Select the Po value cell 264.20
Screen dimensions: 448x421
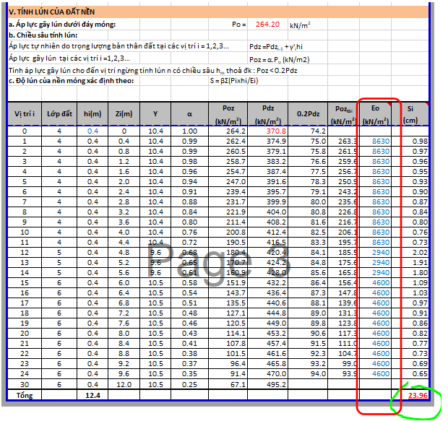(267, 24)
